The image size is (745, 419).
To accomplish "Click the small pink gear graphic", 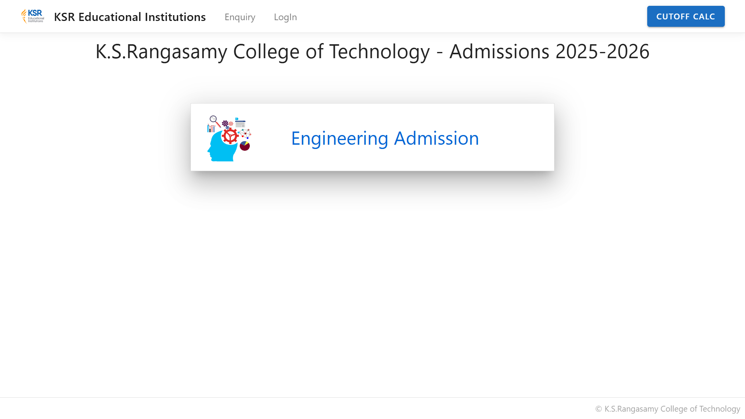I will [x=231, y=124].
